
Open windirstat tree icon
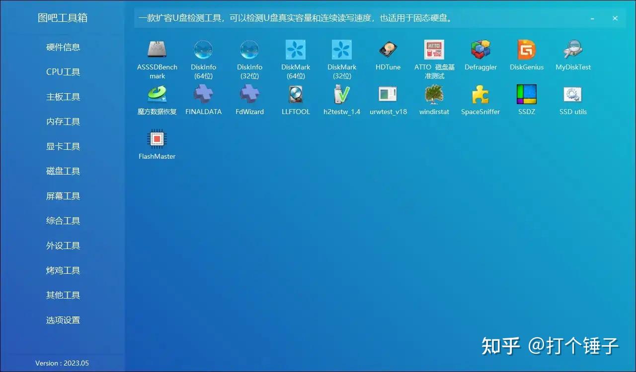tap(434, 94)
